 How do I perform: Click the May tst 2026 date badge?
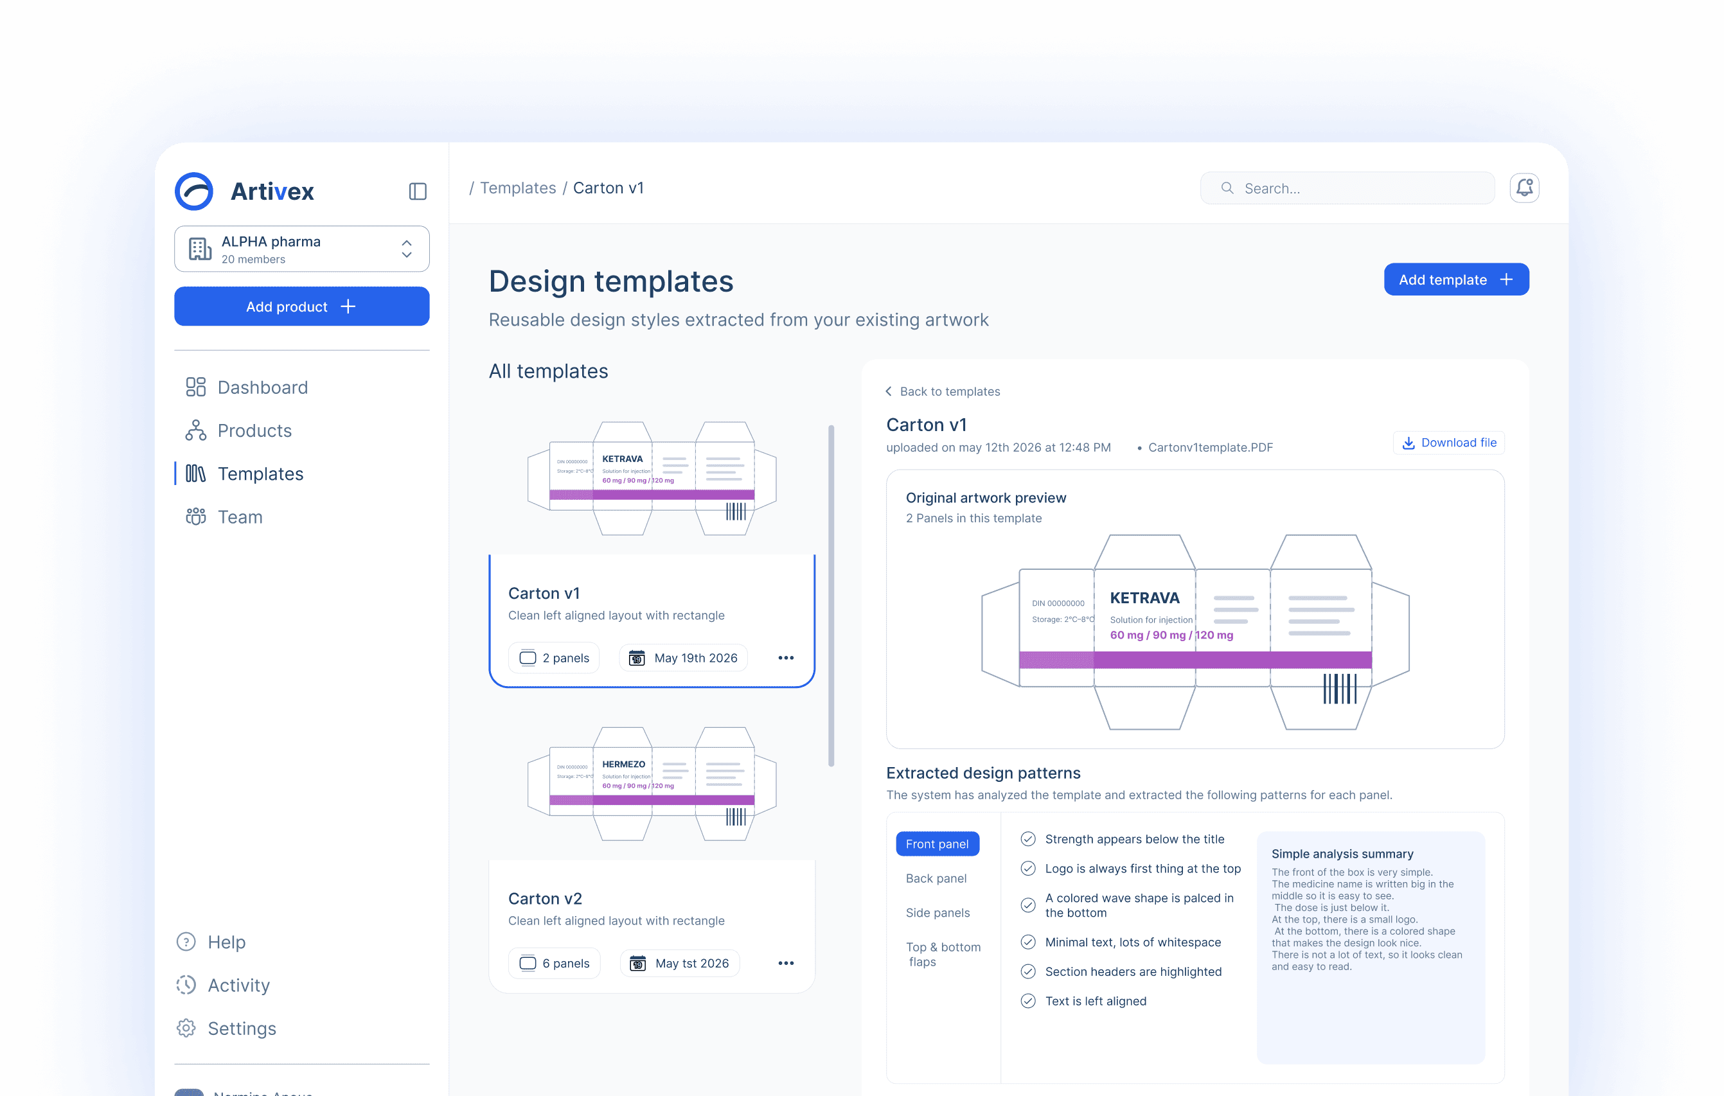pos(679,964)
